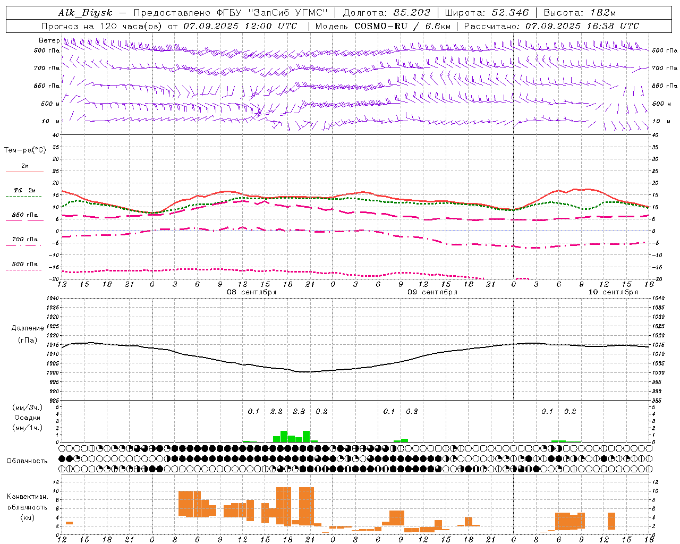Click the 10 м wind level label on right
Image resolution: width=680 pixels, height=544 pixels.
[x=661, y=122]
